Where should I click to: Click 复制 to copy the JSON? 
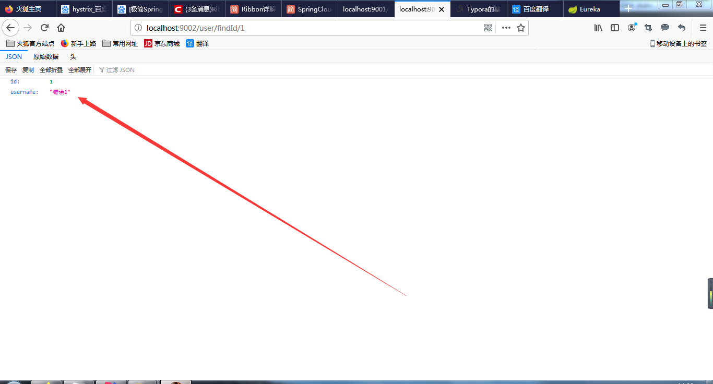[x=28, y=70]
